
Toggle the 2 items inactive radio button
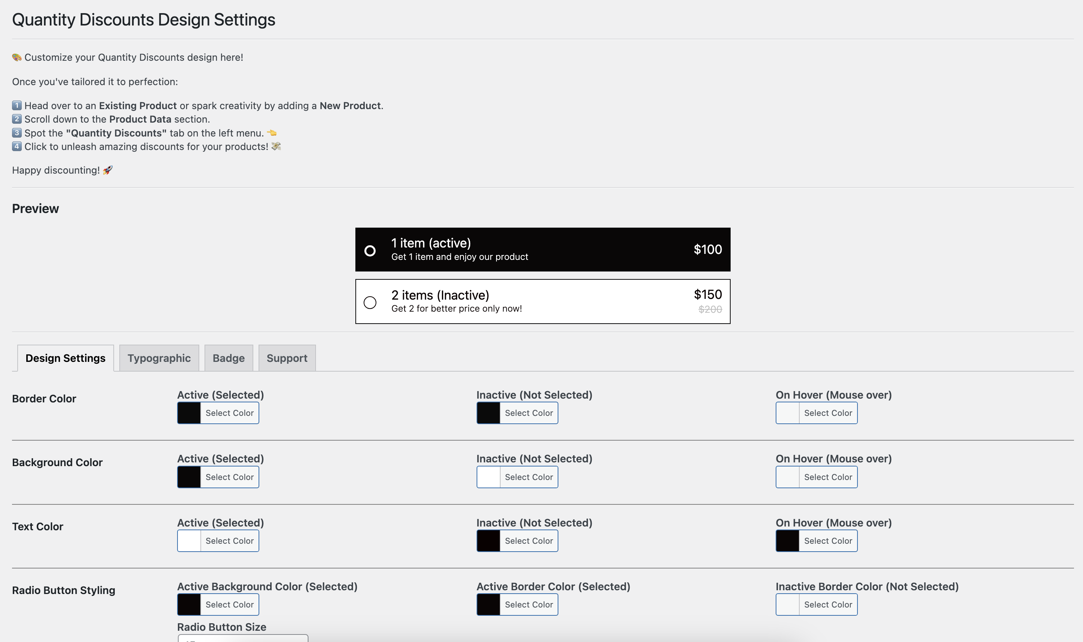click(x=369, y=302)
